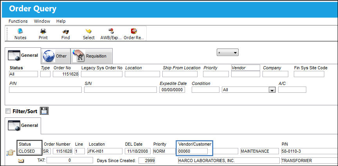Viewport: 338px width, 166px height.
Task: Click the TRANSFORMER description field
Action: 309,161
